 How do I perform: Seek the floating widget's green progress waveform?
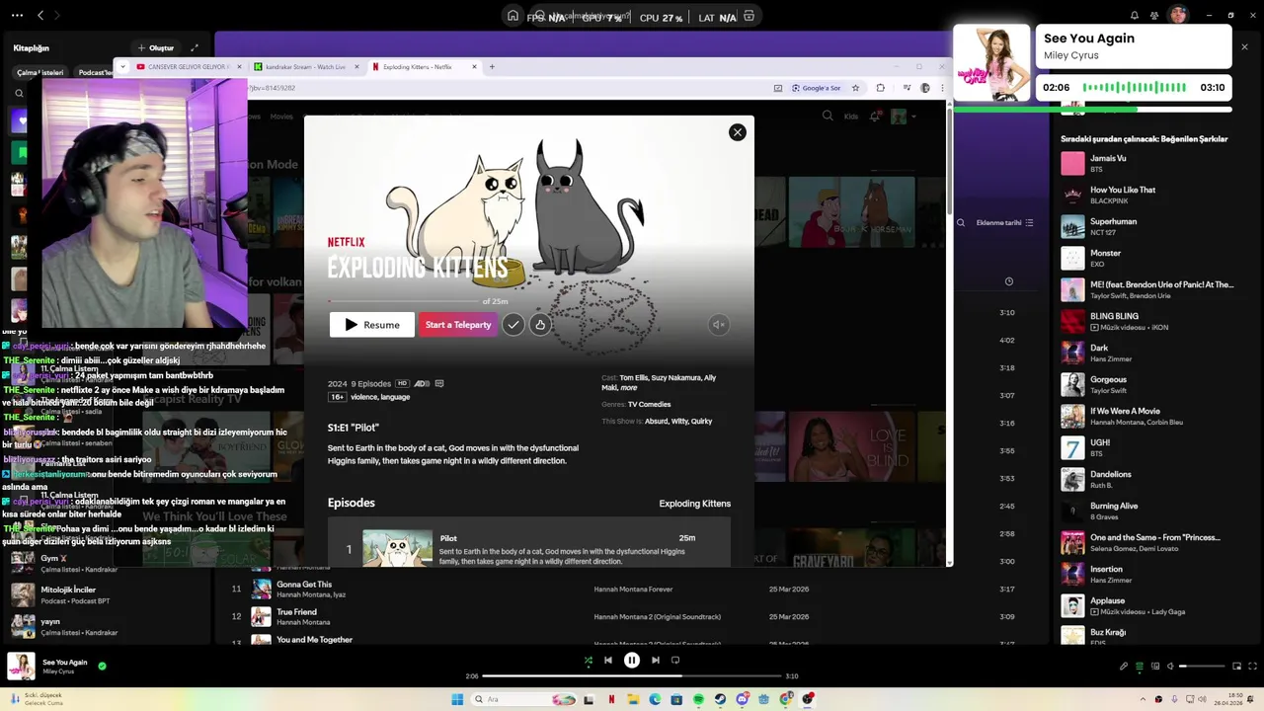point(1135,87)
